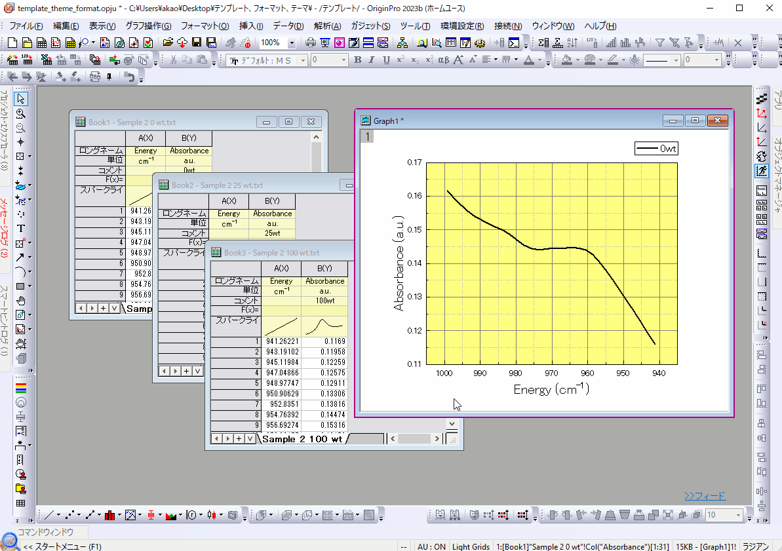Screen dimensions: 782x551
Task: Open the line width dropdown
Action: [716, 60]
